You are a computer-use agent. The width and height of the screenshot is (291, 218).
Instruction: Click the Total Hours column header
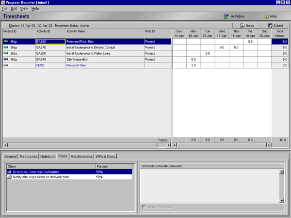pos(280,33)
